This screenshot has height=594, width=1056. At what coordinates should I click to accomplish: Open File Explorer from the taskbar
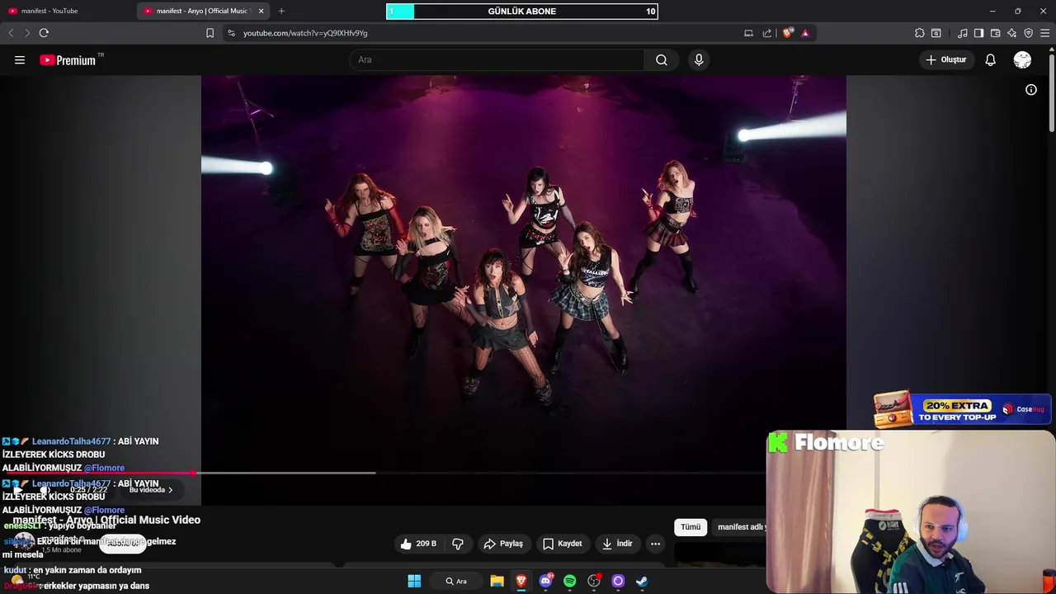tap(497, 581)
